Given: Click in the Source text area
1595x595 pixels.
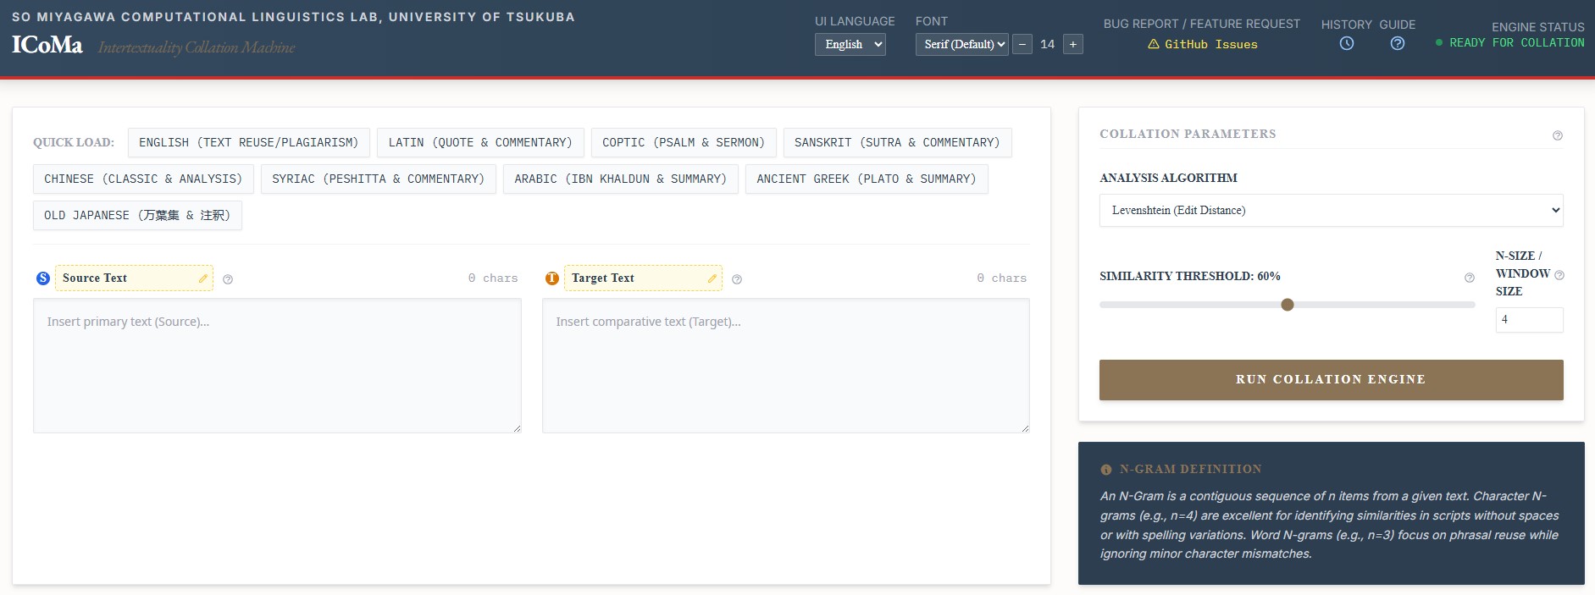Looking at the screenshot, I should click(277, 366).
